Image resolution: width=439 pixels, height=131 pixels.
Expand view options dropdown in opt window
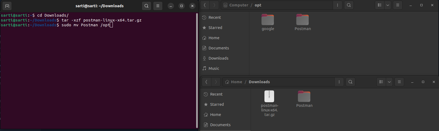coord(388,5)
